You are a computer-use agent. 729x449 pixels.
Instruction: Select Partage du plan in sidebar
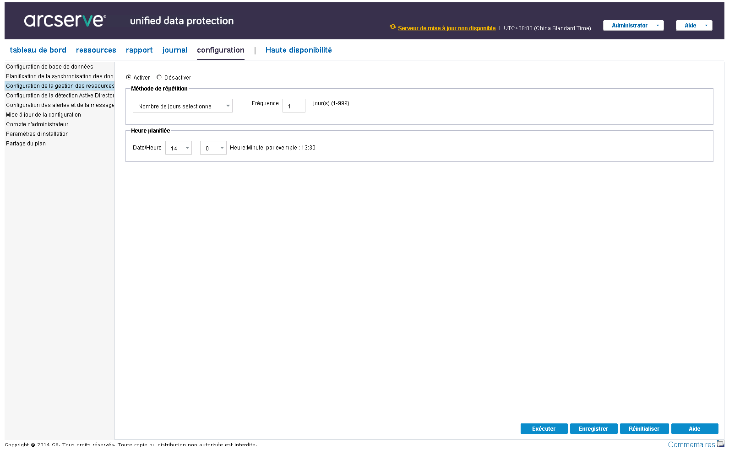click(x=26, y=144)
